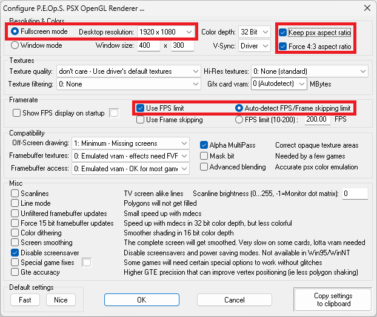377x317 pixels.
Task: Apply the Nice default settings
Action: click(x=61, y=299)
